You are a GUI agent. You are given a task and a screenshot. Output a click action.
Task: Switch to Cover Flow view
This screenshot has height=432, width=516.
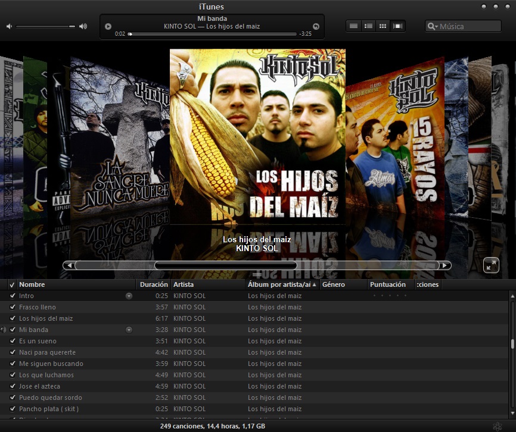pos(397,26)
